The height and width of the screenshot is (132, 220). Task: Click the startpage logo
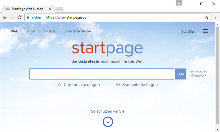point(107,49)
